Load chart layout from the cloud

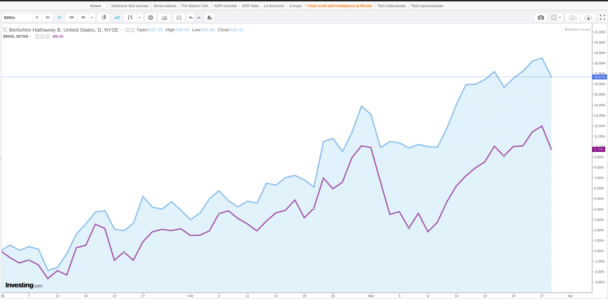point(573,17)
